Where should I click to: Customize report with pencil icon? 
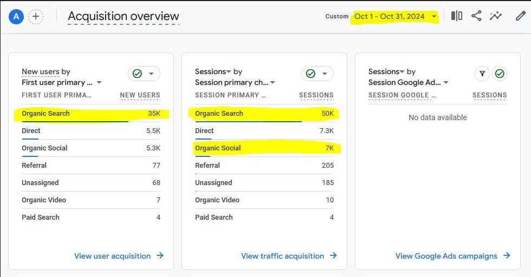pyautogui.click(x=520, y=16)
